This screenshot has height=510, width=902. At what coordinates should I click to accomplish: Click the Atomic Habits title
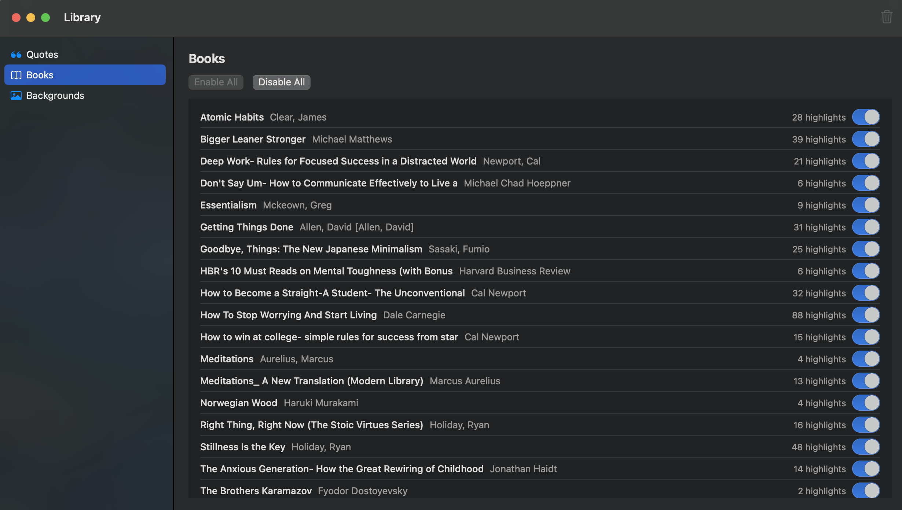[232, 117]
